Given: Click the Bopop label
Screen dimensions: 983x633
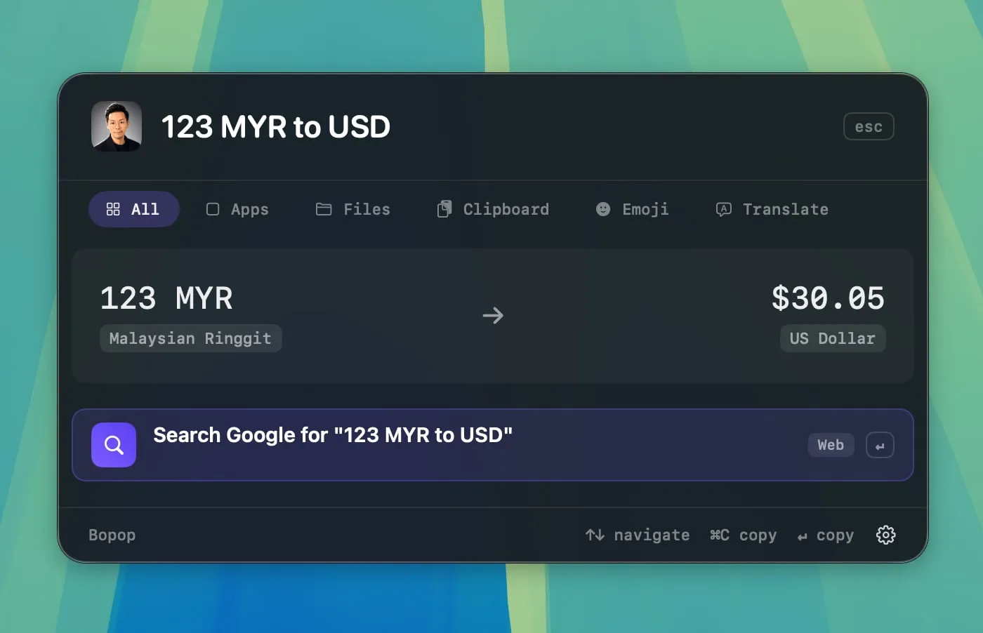Looking at the screenshot, I should [112, 535].
